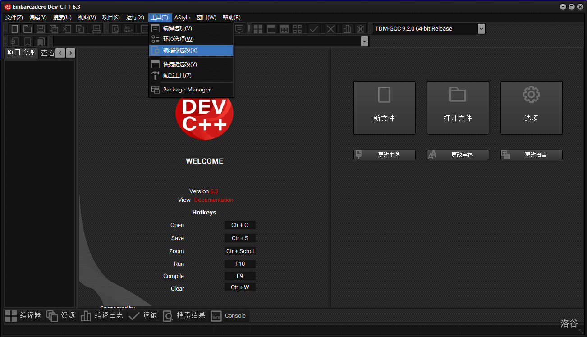587x337 pixels.
Task: Open the 编译日志 bottom tab
Action: pos(102,315)
